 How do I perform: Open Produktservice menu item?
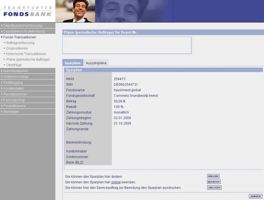[x=28, y=106]
